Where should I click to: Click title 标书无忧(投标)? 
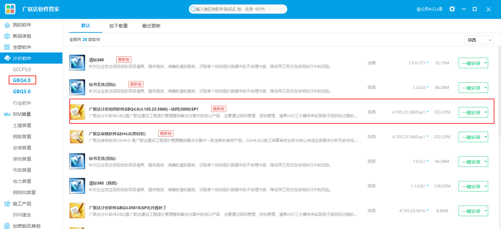coord(102,159)
